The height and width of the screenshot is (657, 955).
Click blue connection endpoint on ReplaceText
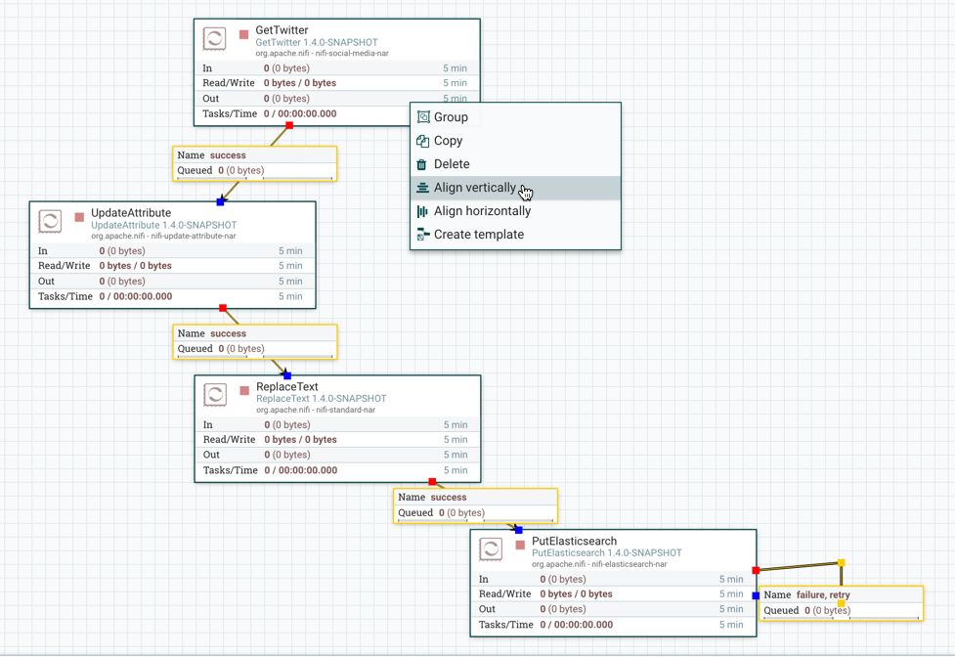(287, 375)
